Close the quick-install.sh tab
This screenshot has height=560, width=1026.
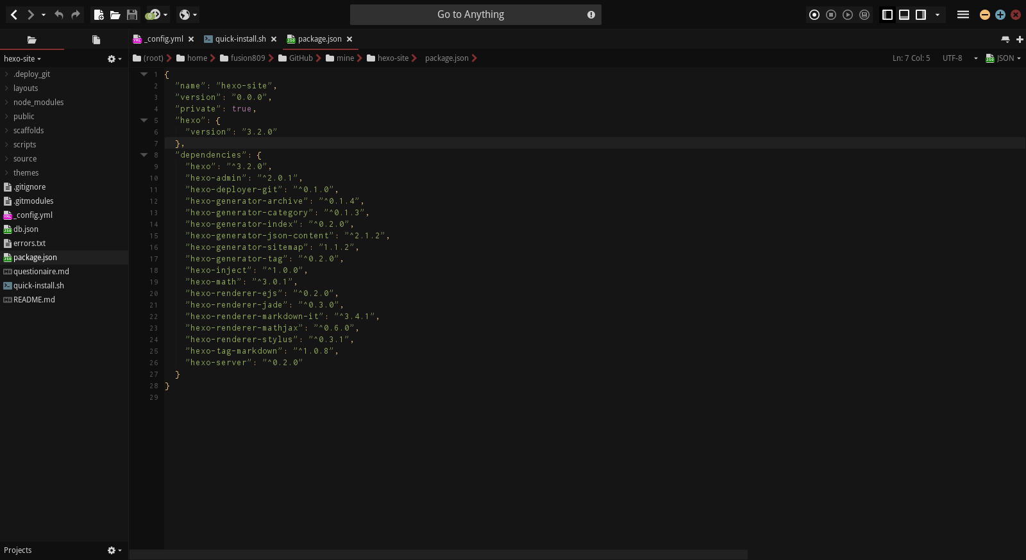coord(274,39)
